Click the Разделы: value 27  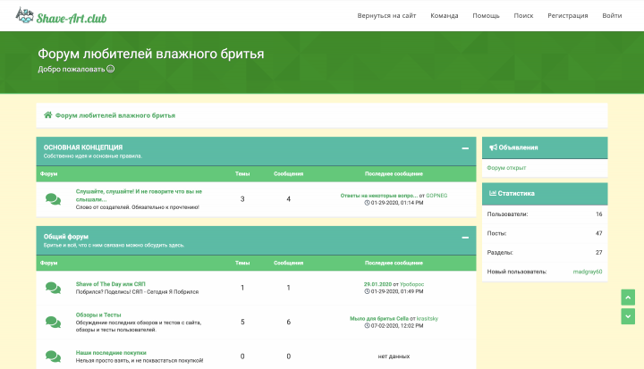pos(598,253)
